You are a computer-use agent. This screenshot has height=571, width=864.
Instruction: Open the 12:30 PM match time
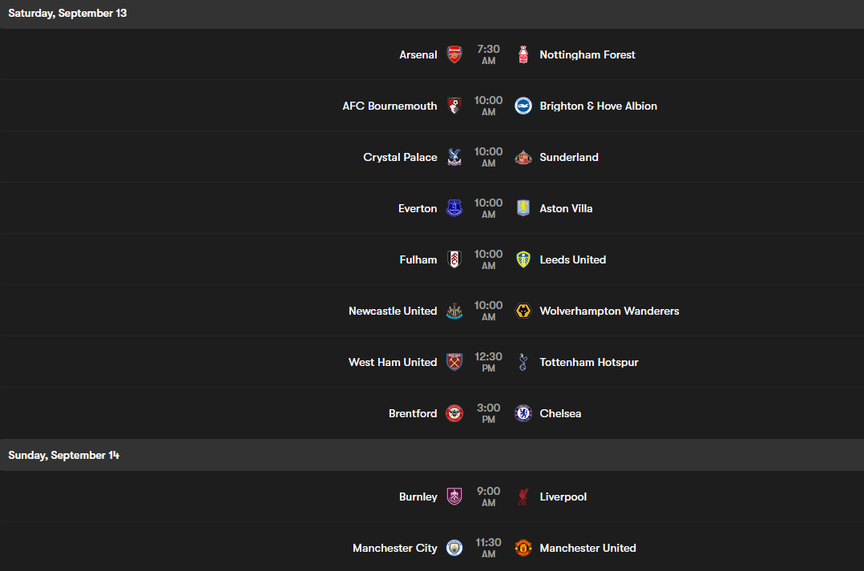pos(488,362)
